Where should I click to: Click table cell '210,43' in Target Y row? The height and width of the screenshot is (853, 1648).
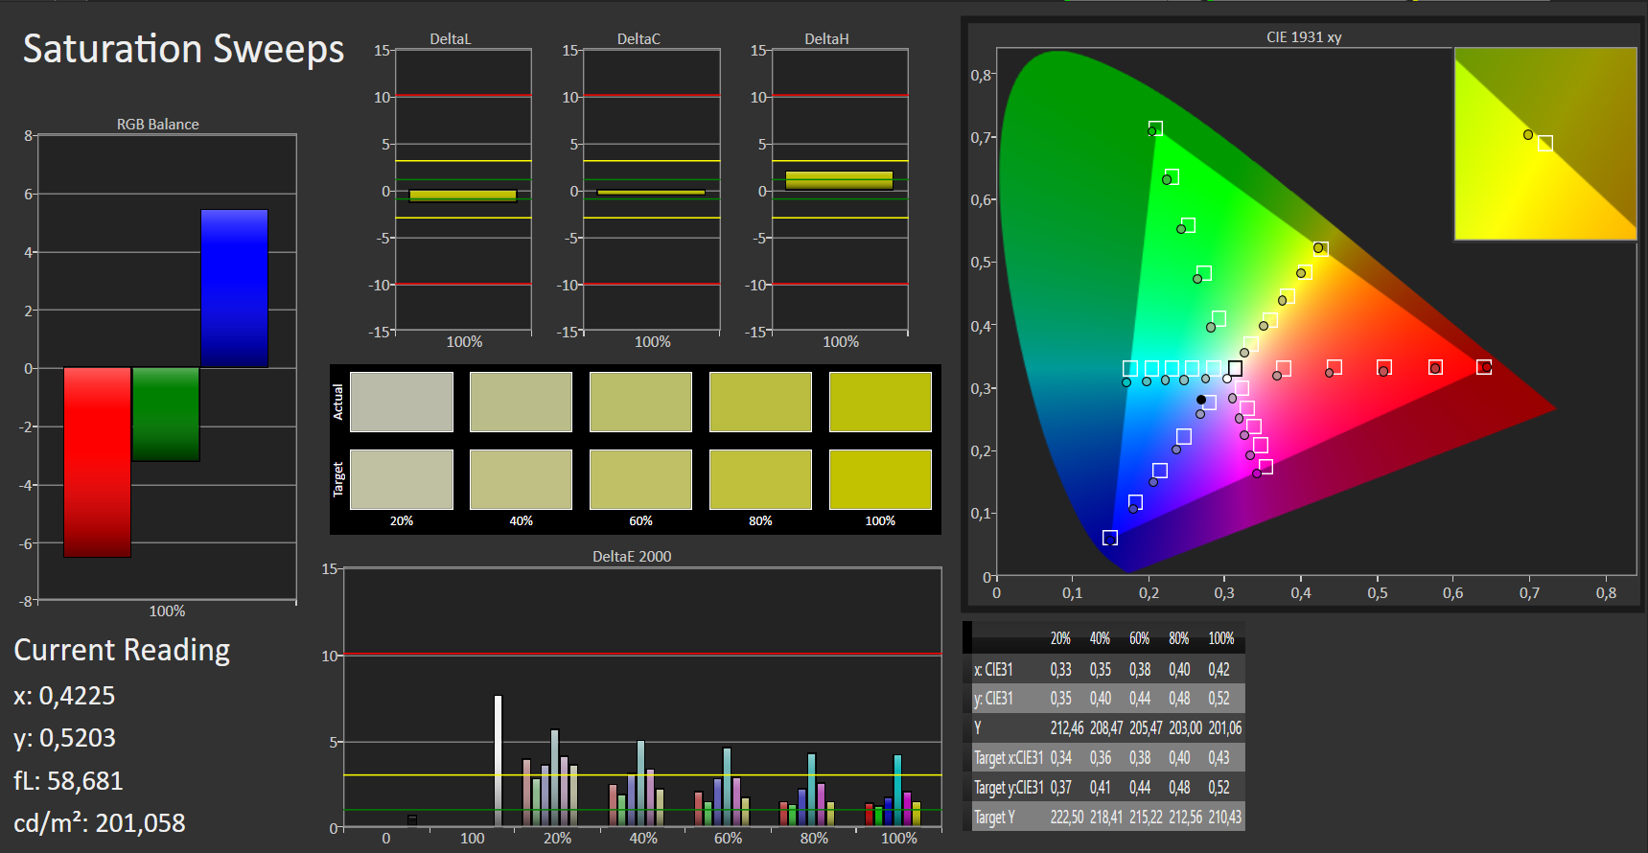1225,818
